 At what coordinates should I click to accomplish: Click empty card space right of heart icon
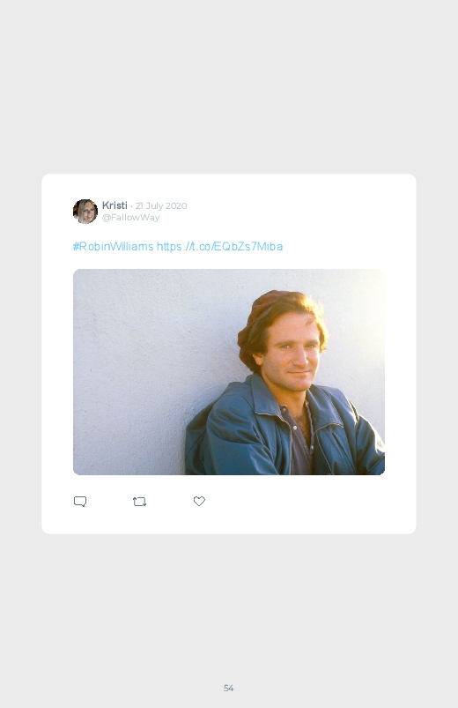point(307,501)
